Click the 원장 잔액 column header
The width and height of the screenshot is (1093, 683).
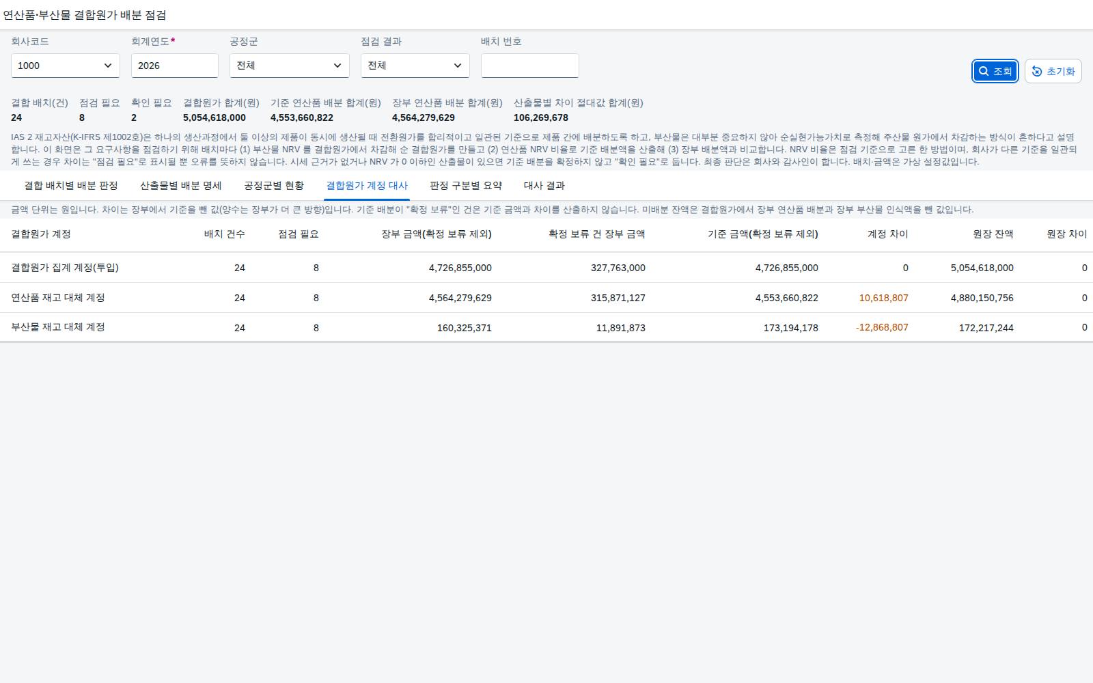point(993,234)
